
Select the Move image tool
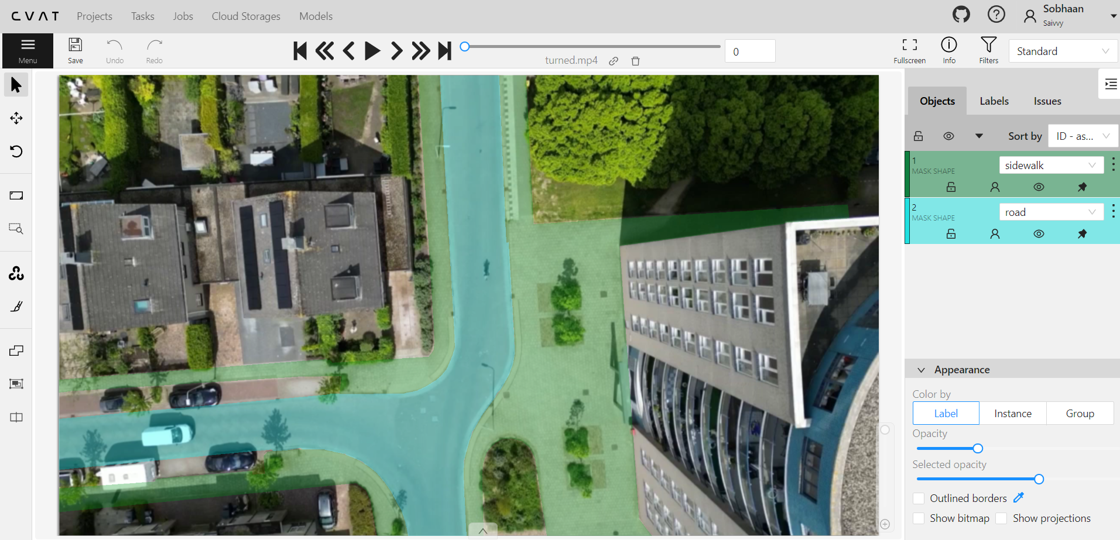pos(16,118)
